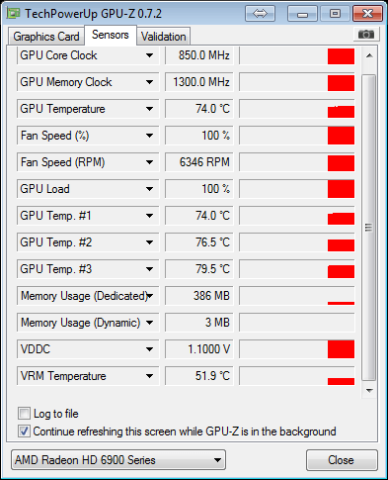Viewport: 388px width, 480px height.
Task: Close the window with the red X
Action: (367, 14)
